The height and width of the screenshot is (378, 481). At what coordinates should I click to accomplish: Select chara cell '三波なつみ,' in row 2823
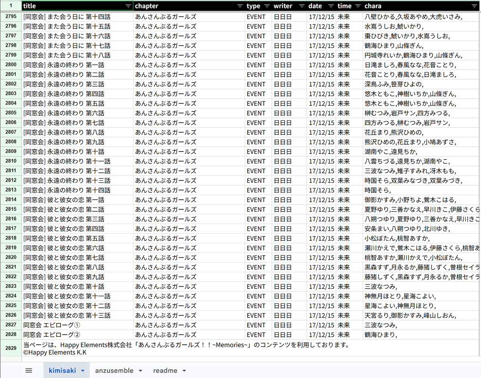[x=422, y=287]
